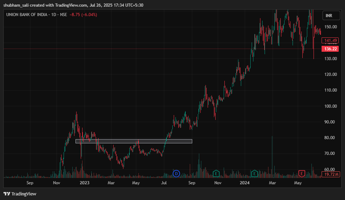Open the INR currency selector
The width and height of the screenshot is (345, 200).
tap(331, 15)
